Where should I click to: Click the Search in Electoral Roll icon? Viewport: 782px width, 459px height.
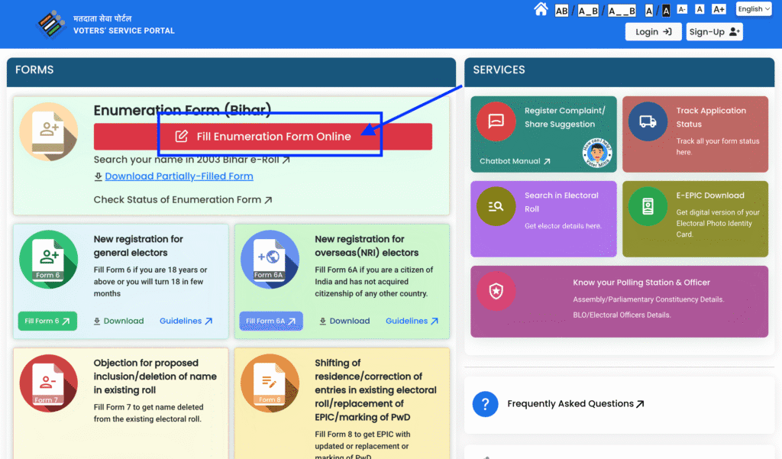pos(496,205)
